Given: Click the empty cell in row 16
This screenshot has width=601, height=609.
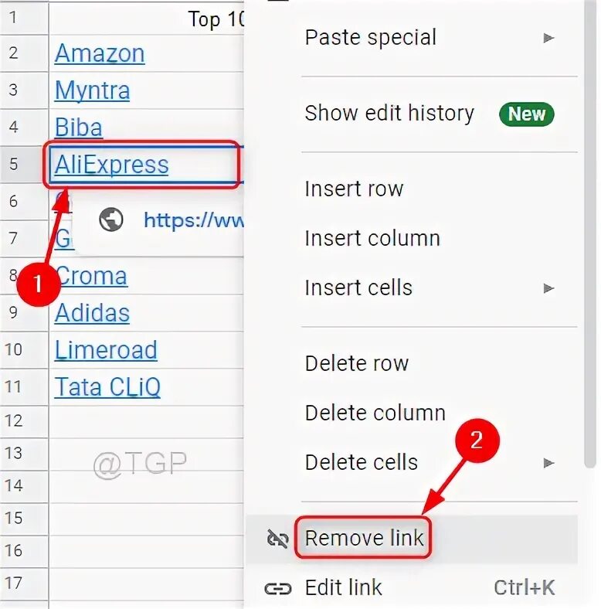Looking at the screenshot, I should pos(146,552).
